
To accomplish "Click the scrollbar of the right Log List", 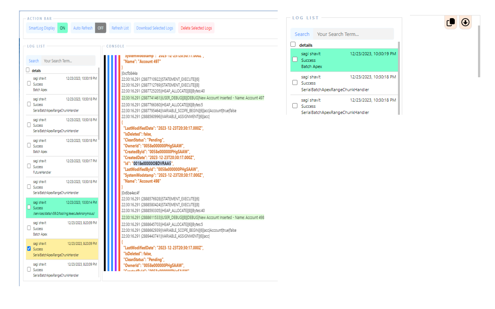I will click(399, 77).
